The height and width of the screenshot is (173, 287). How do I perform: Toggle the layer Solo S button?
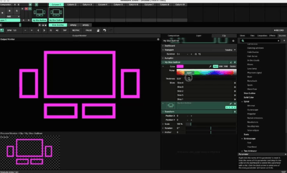(17, 11)
